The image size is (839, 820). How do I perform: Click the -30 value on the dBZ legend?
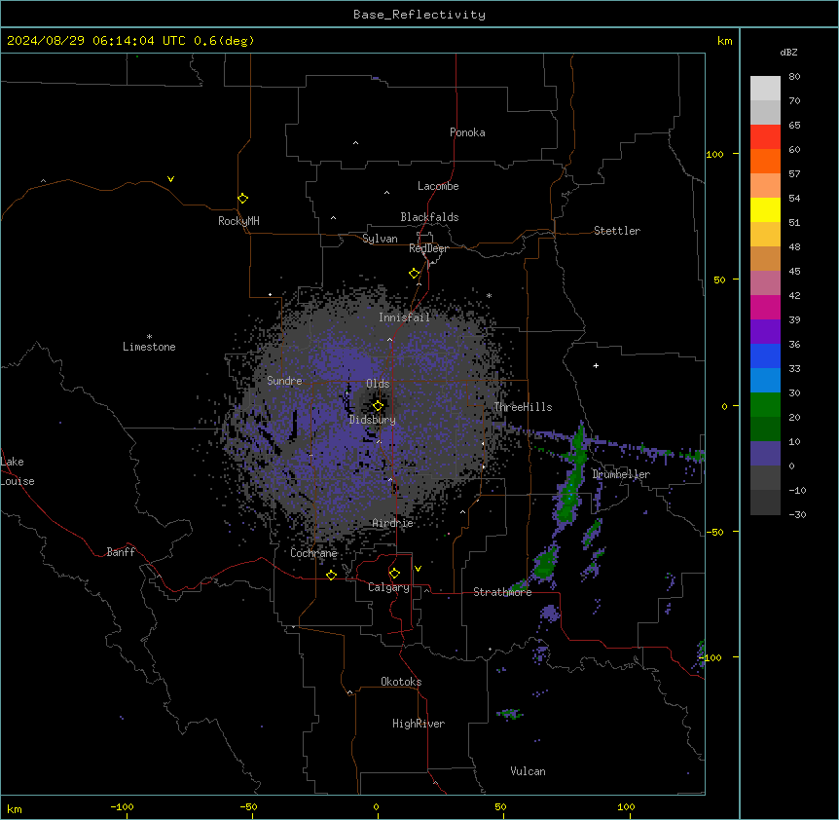click(797, 514)
